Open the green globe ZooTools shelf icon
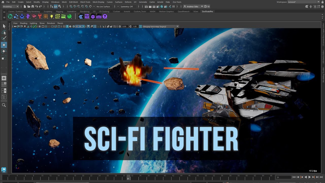325x183 pixels. coord(10,17)
